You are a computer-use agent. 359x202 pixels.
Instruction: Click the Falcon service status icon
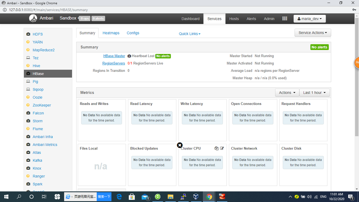(28, 113)
